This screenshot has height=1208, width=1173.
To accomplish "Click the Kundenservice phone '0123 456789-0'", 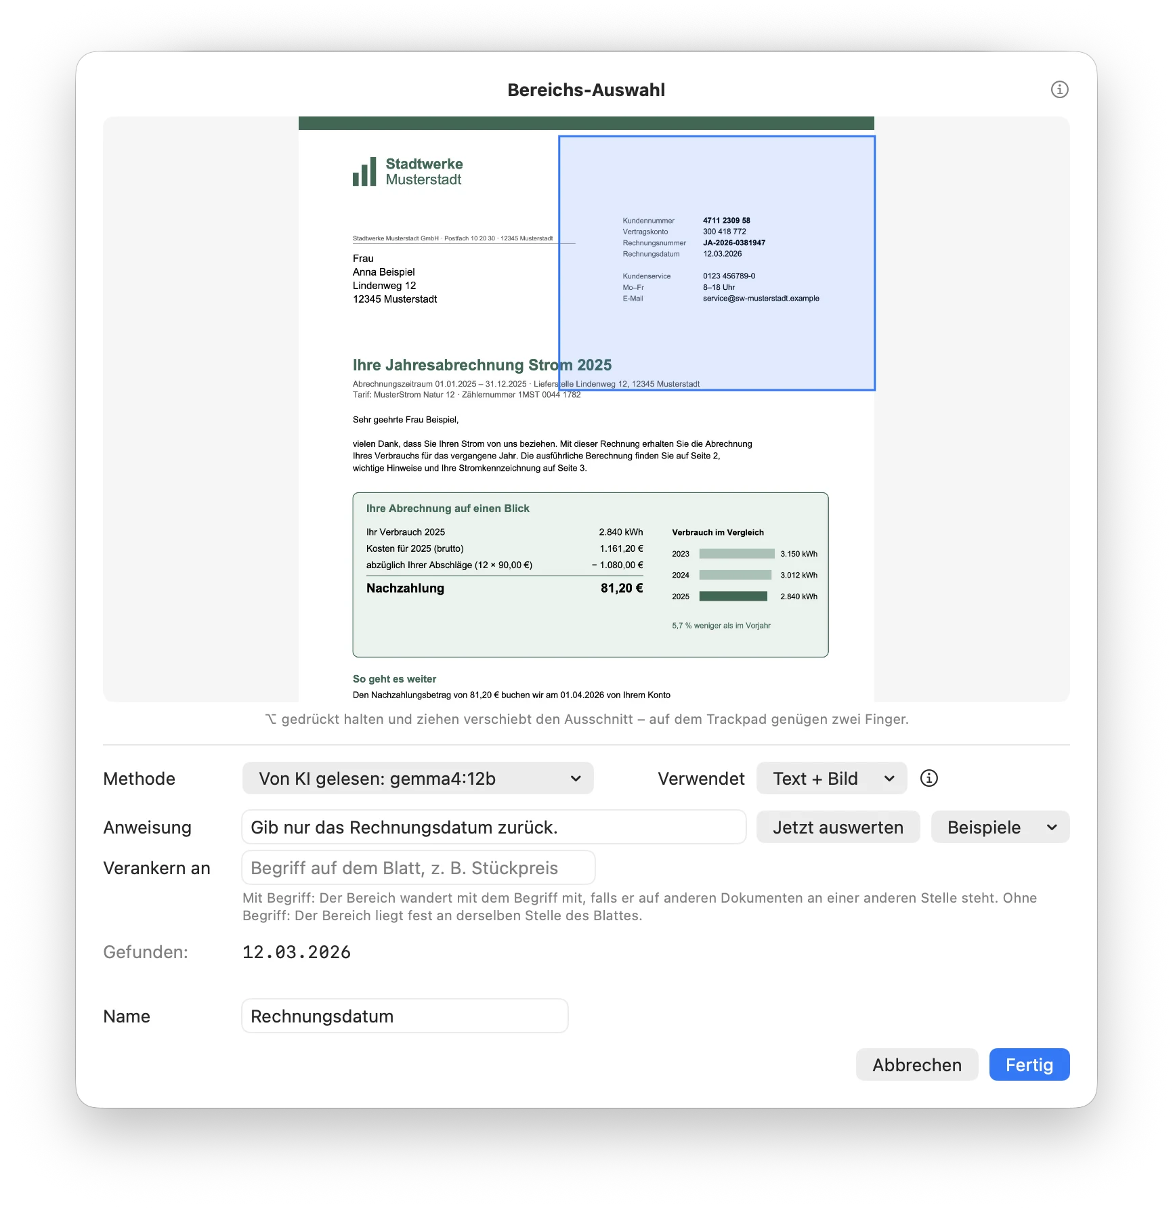I will pyautogui.click(x=729, y=276).
